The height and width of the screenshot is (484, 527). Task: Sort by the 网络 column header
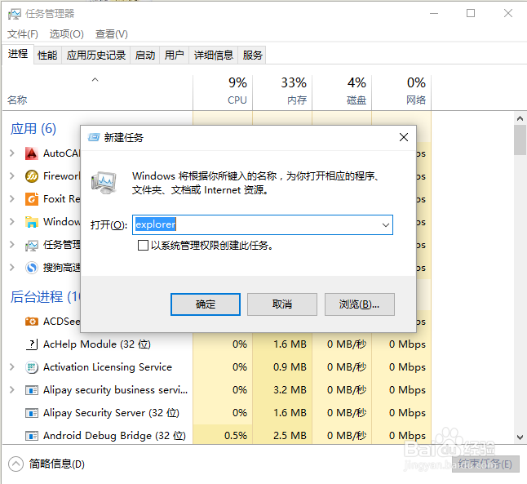(x=401, y=92)
